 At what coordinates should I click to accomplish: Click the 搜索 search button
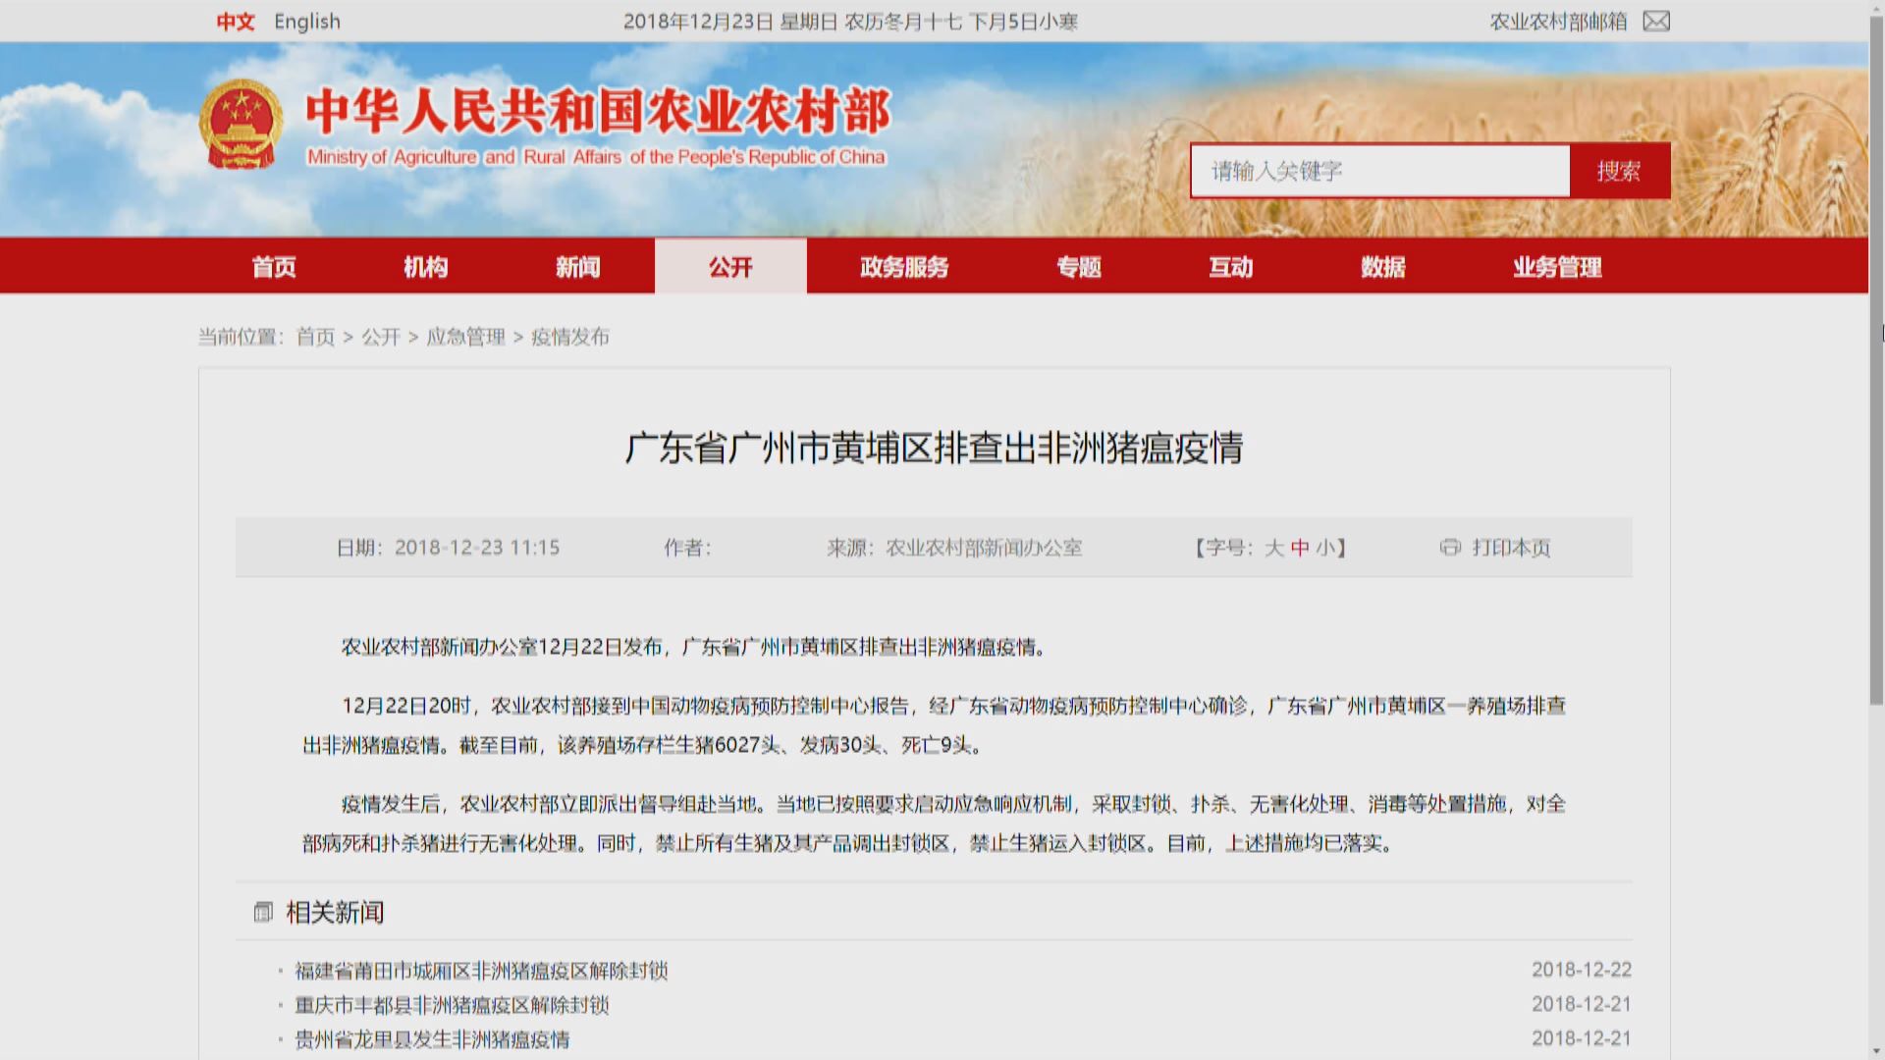1620,170
